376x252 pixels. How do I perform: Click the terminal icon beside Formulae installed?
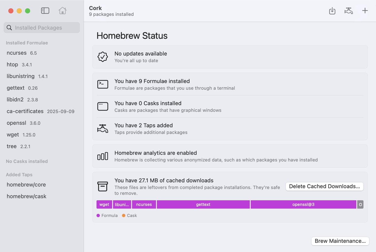click(x=103, y=84)
